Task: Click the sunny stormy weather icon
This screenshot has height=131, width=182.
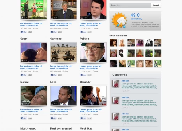Action: coord(119,20)
